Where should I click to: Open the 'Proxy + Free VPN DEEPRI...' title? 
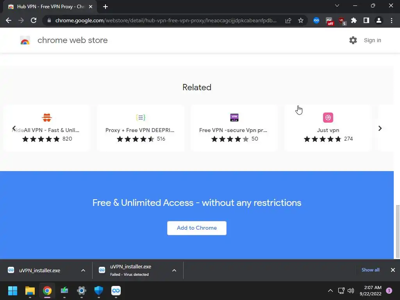tap(140, 130)
